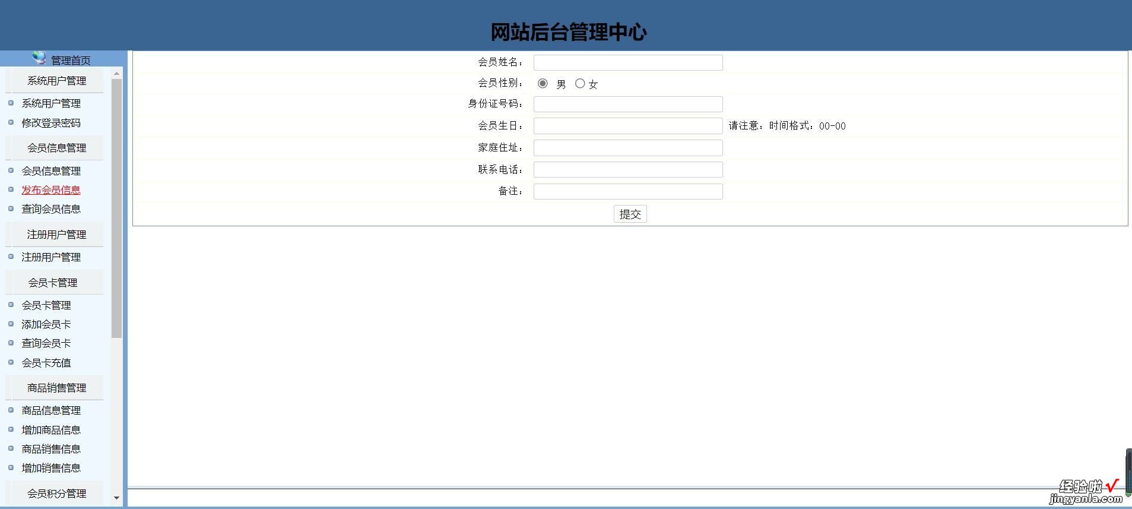Image resolution: width=1132 pixels, height=509 pixels.
Task: Click the 备注 input field
Action: coord(628,191)
